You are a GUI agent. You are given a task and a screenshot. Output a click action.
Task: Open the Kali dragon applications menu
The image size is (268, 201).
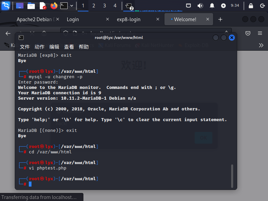(5, 6)
